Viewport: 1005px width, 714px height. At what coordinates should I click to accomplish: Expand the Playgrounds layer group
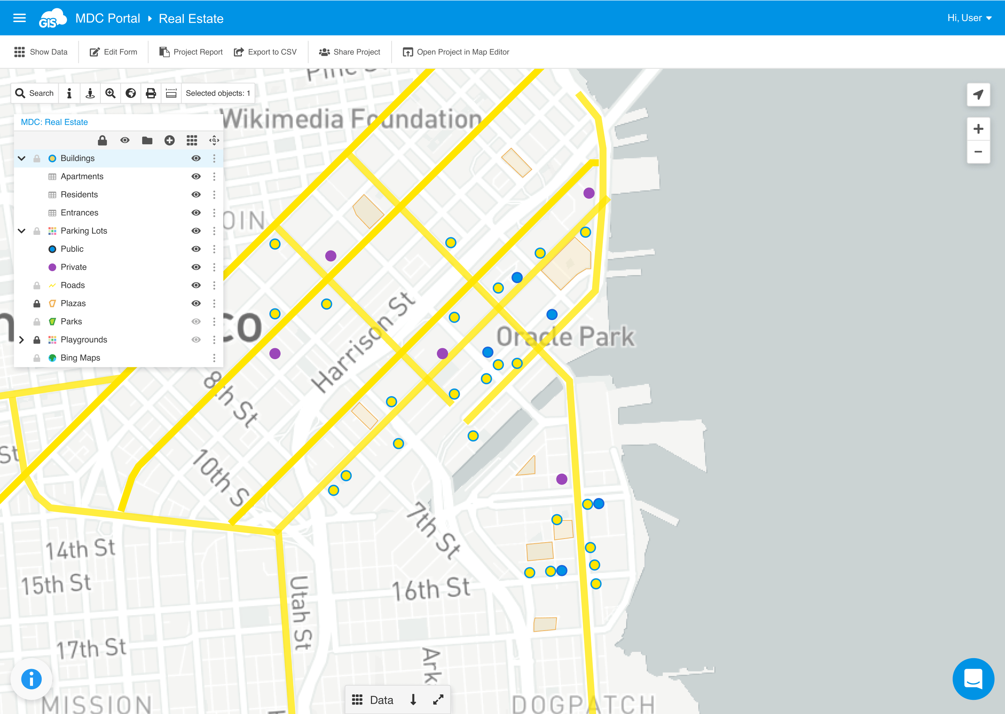(x=21, y=339)
